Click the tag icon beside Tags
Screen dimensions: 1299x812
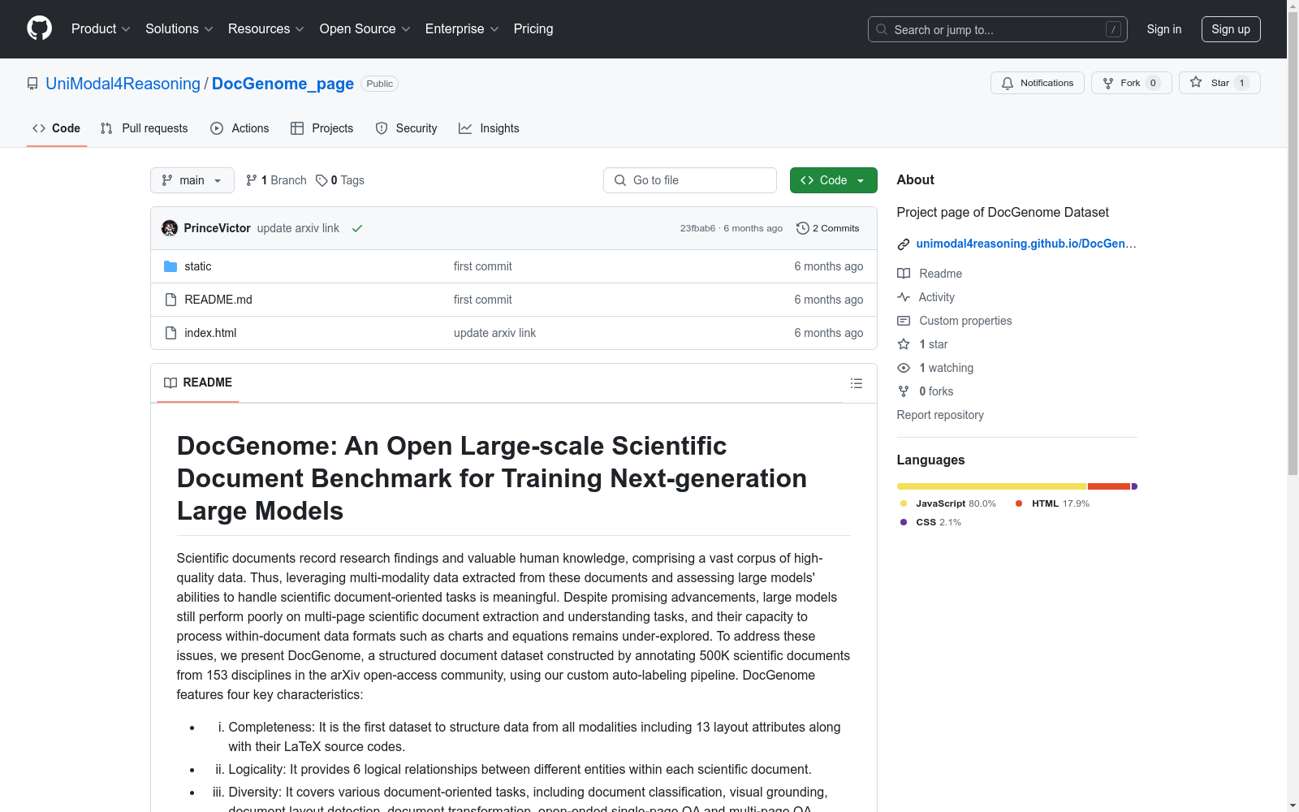[x=322, y=180]
